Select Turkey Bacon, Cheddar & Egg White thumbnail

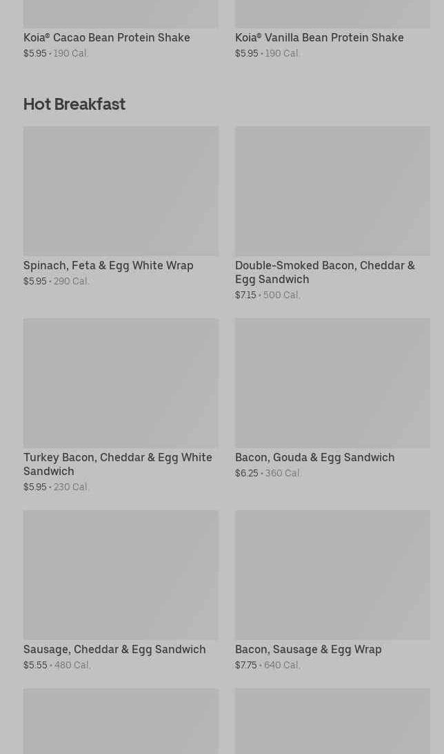coord(121,383)
